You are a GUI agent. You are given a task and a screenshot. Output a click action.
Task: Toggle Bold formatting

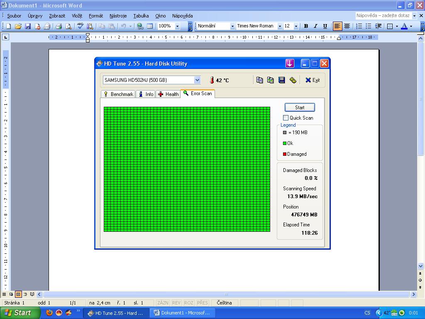tap(306, 26)
